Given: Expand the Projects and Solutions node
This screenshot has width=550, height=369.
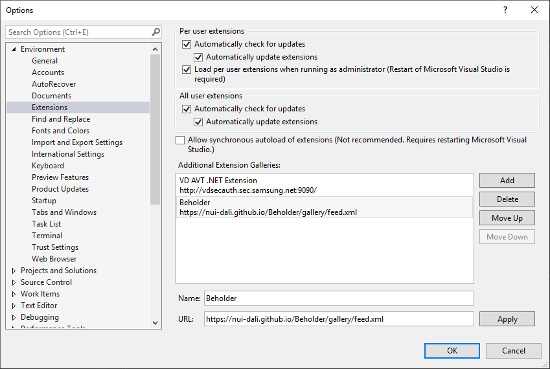Looking at the screenshot, I should click(14, 271).
